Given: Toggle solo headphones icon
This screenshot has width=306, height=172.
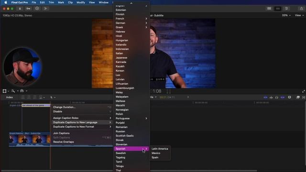Looking at the screenshot, I should 276,97.
